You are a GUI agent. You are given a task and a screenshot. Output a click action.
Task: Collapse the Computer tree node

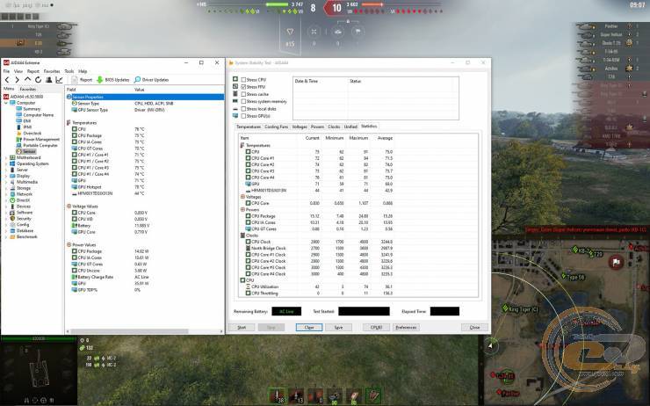click(6, 103)
